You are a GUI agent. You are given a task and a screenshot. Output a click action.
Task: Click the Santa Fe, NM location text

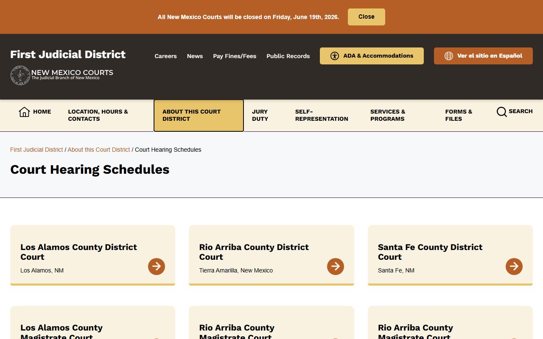(x=396, y=270)
